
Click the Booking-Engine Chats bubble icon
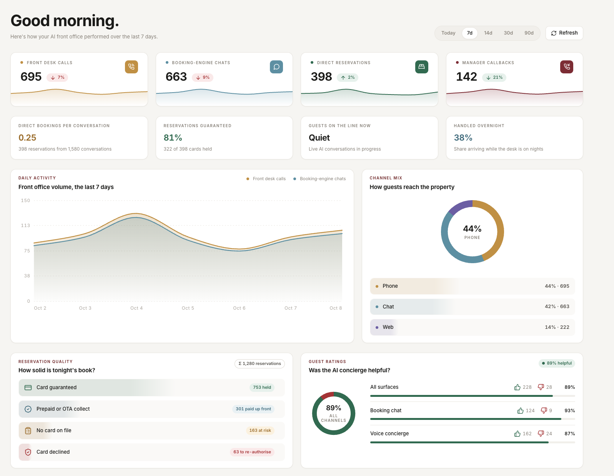[276, 67]
